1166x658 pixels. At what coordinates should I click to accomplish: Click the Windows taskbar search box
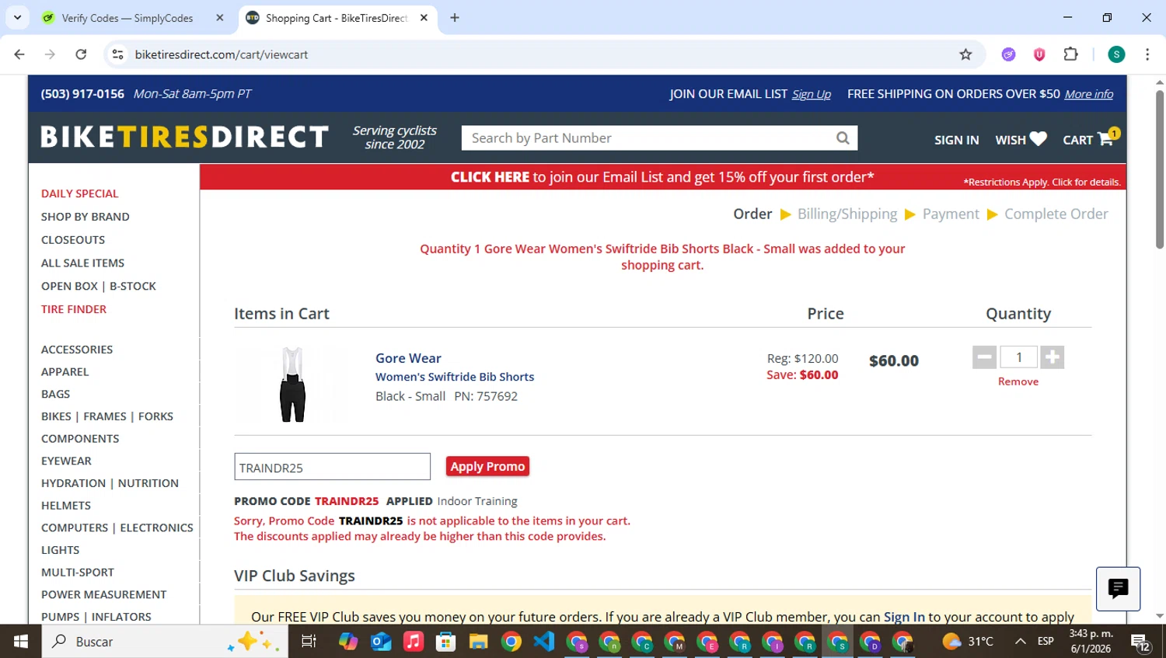pyautogui.click(x=165, y=642)
